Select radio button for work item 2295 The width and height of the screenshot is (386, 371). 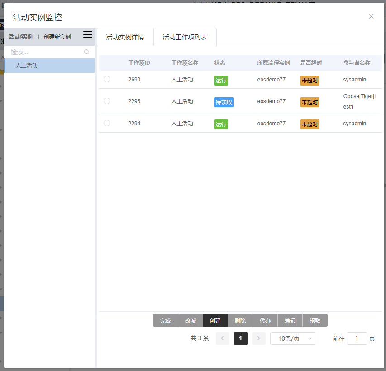click(107, 101)
